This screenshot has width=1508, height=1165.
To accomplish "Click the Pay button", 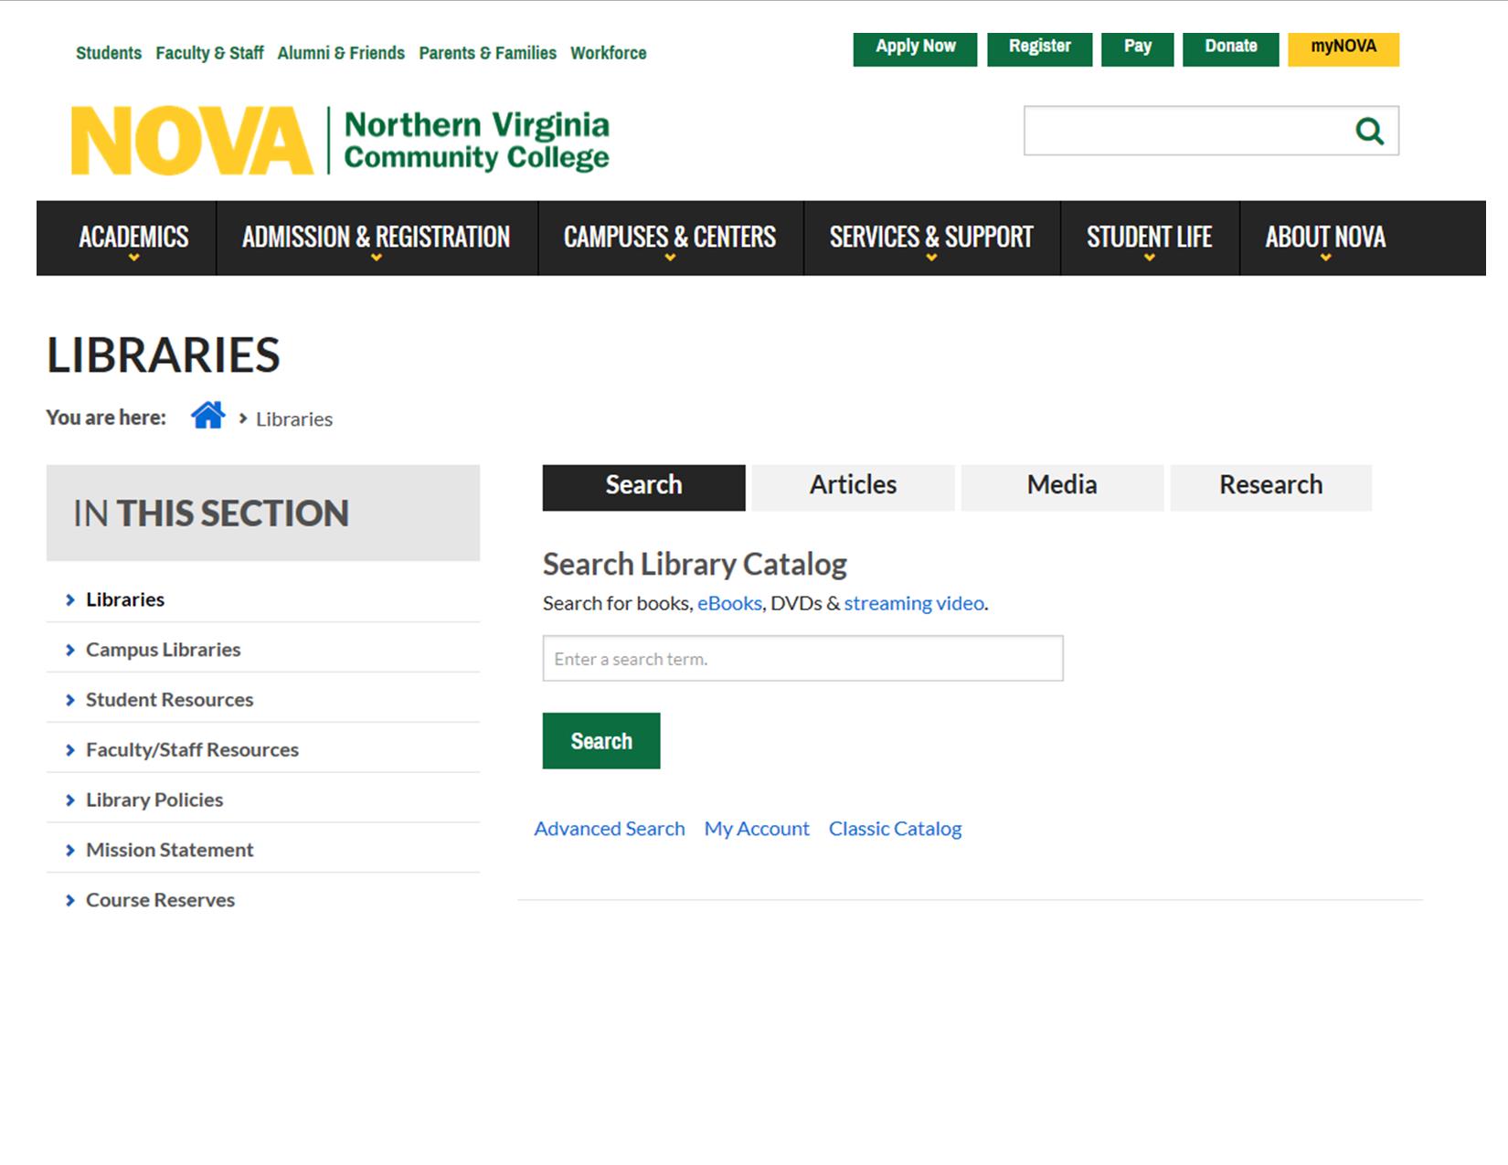I will pyautogui.click(x=1137, y=49).
